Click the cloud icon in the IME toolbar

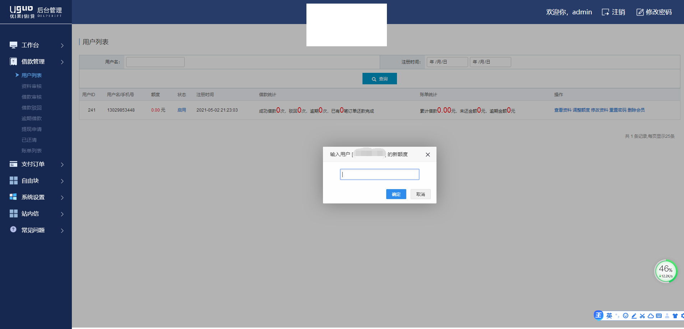(651, 316)
